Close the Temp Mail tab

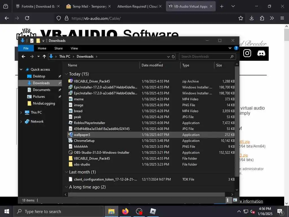pos(110,6)
